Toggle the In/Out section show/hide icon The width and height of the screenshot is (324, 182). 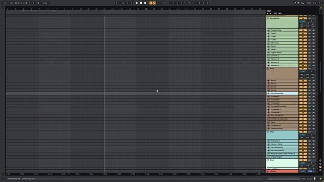[320, 161]
